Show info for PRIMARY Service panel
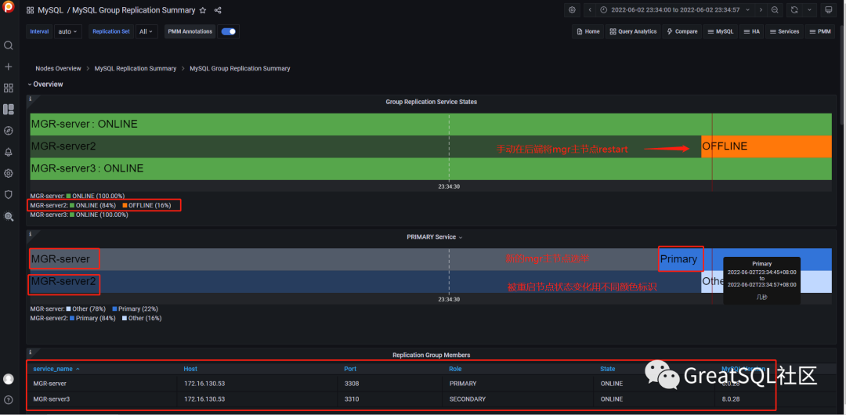The width and height of the screenshot is (846, 415). click(31, 234)
